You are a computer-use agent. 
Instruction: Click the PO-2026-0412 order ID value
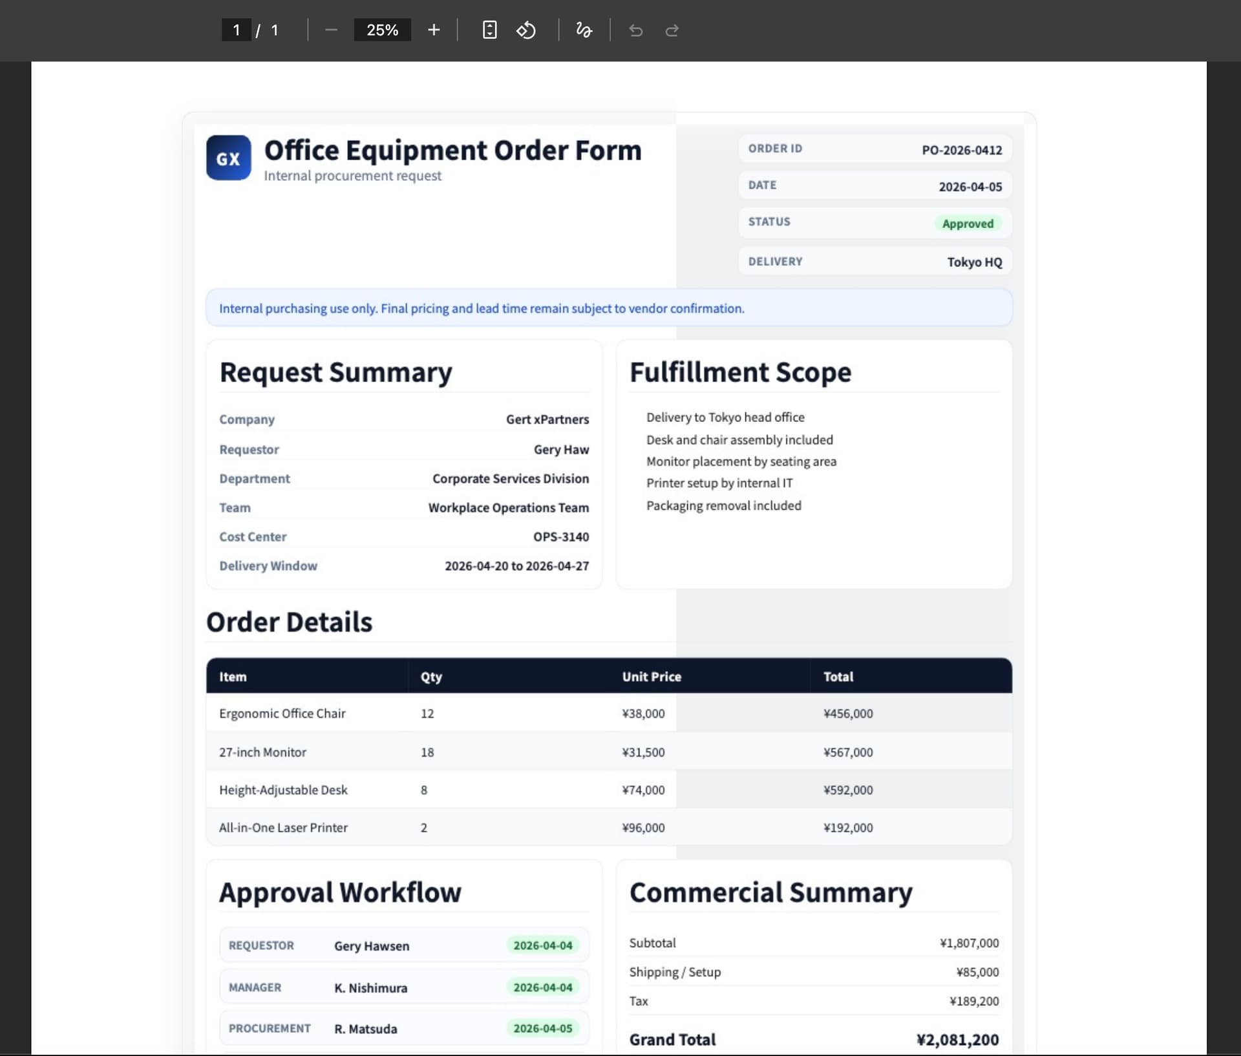tap(961, 150)
